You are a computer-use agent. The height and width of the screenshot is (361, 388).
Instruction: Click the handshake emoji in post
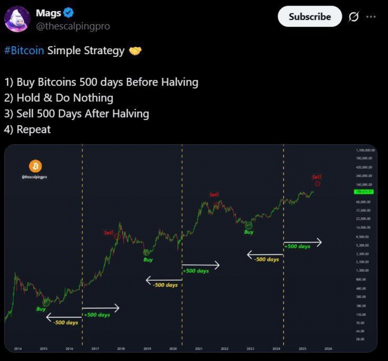[135, 51]
